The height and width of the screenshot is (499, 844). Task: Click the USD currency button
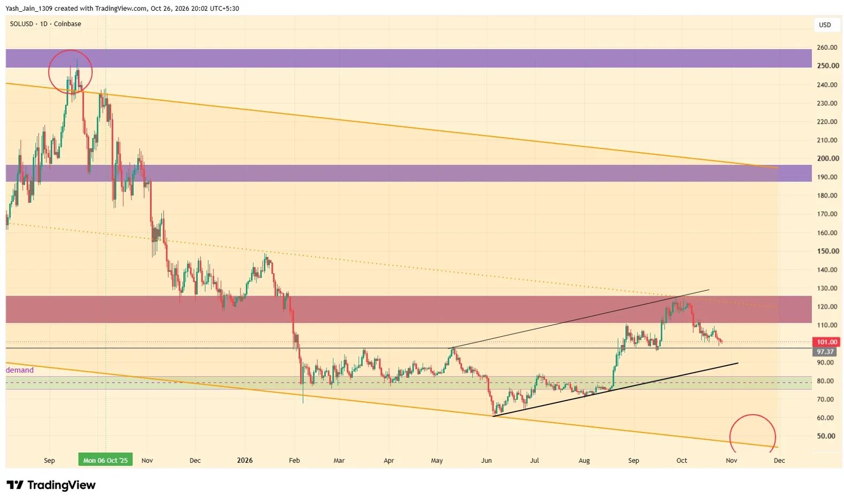[x=825, y=25]
